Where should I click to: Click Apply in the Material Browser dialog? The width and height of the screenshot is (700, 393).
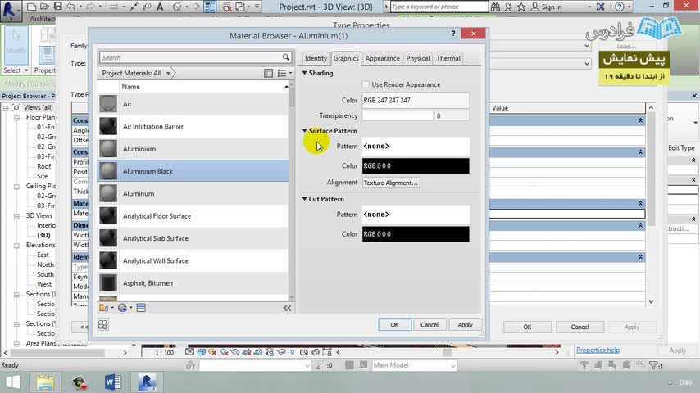[x=465, y=325]
